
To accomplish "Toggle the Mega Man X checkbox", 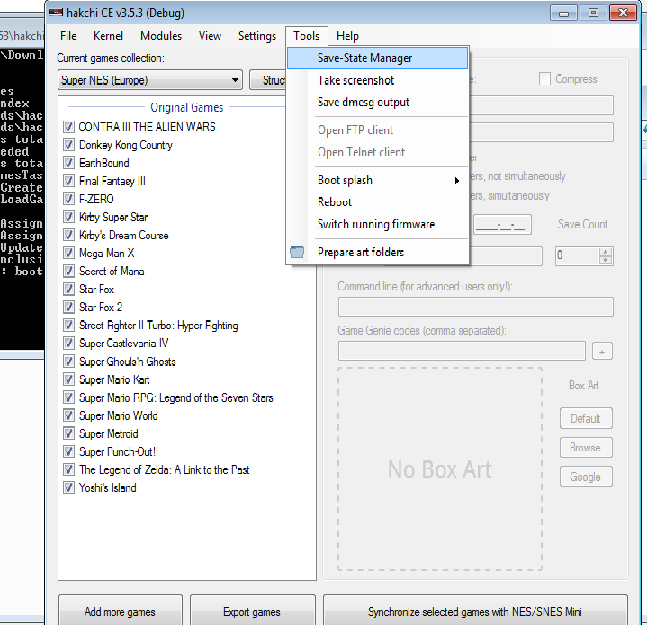I will pos(68,253).
